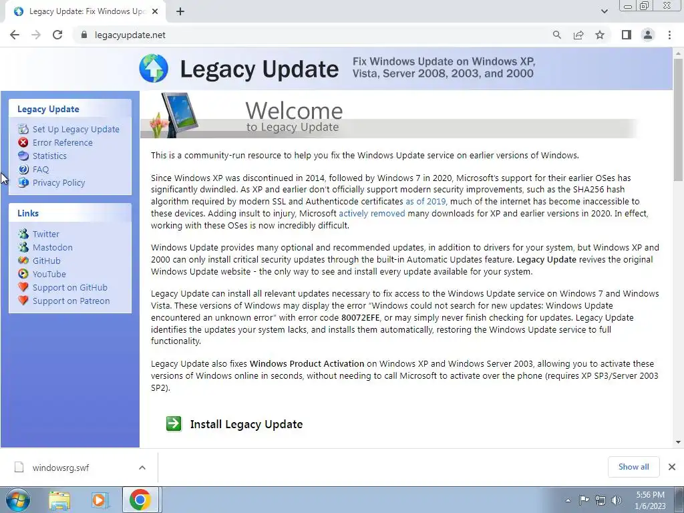
Task: Click the GitHub link icon
Action: pos(23,261)
